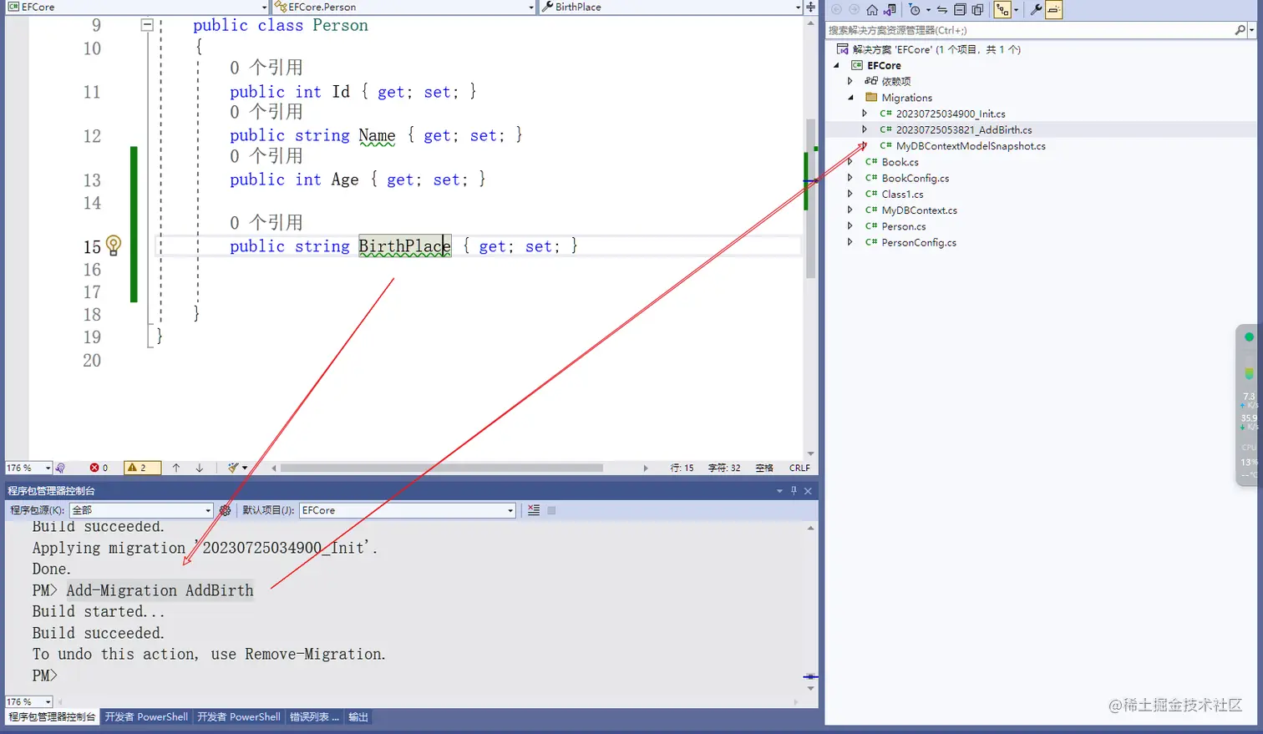The image size is (1263, 734).
Task: Click the forward arrow in Solution Explorer toolbar
Action: click(x=854, y=10)
